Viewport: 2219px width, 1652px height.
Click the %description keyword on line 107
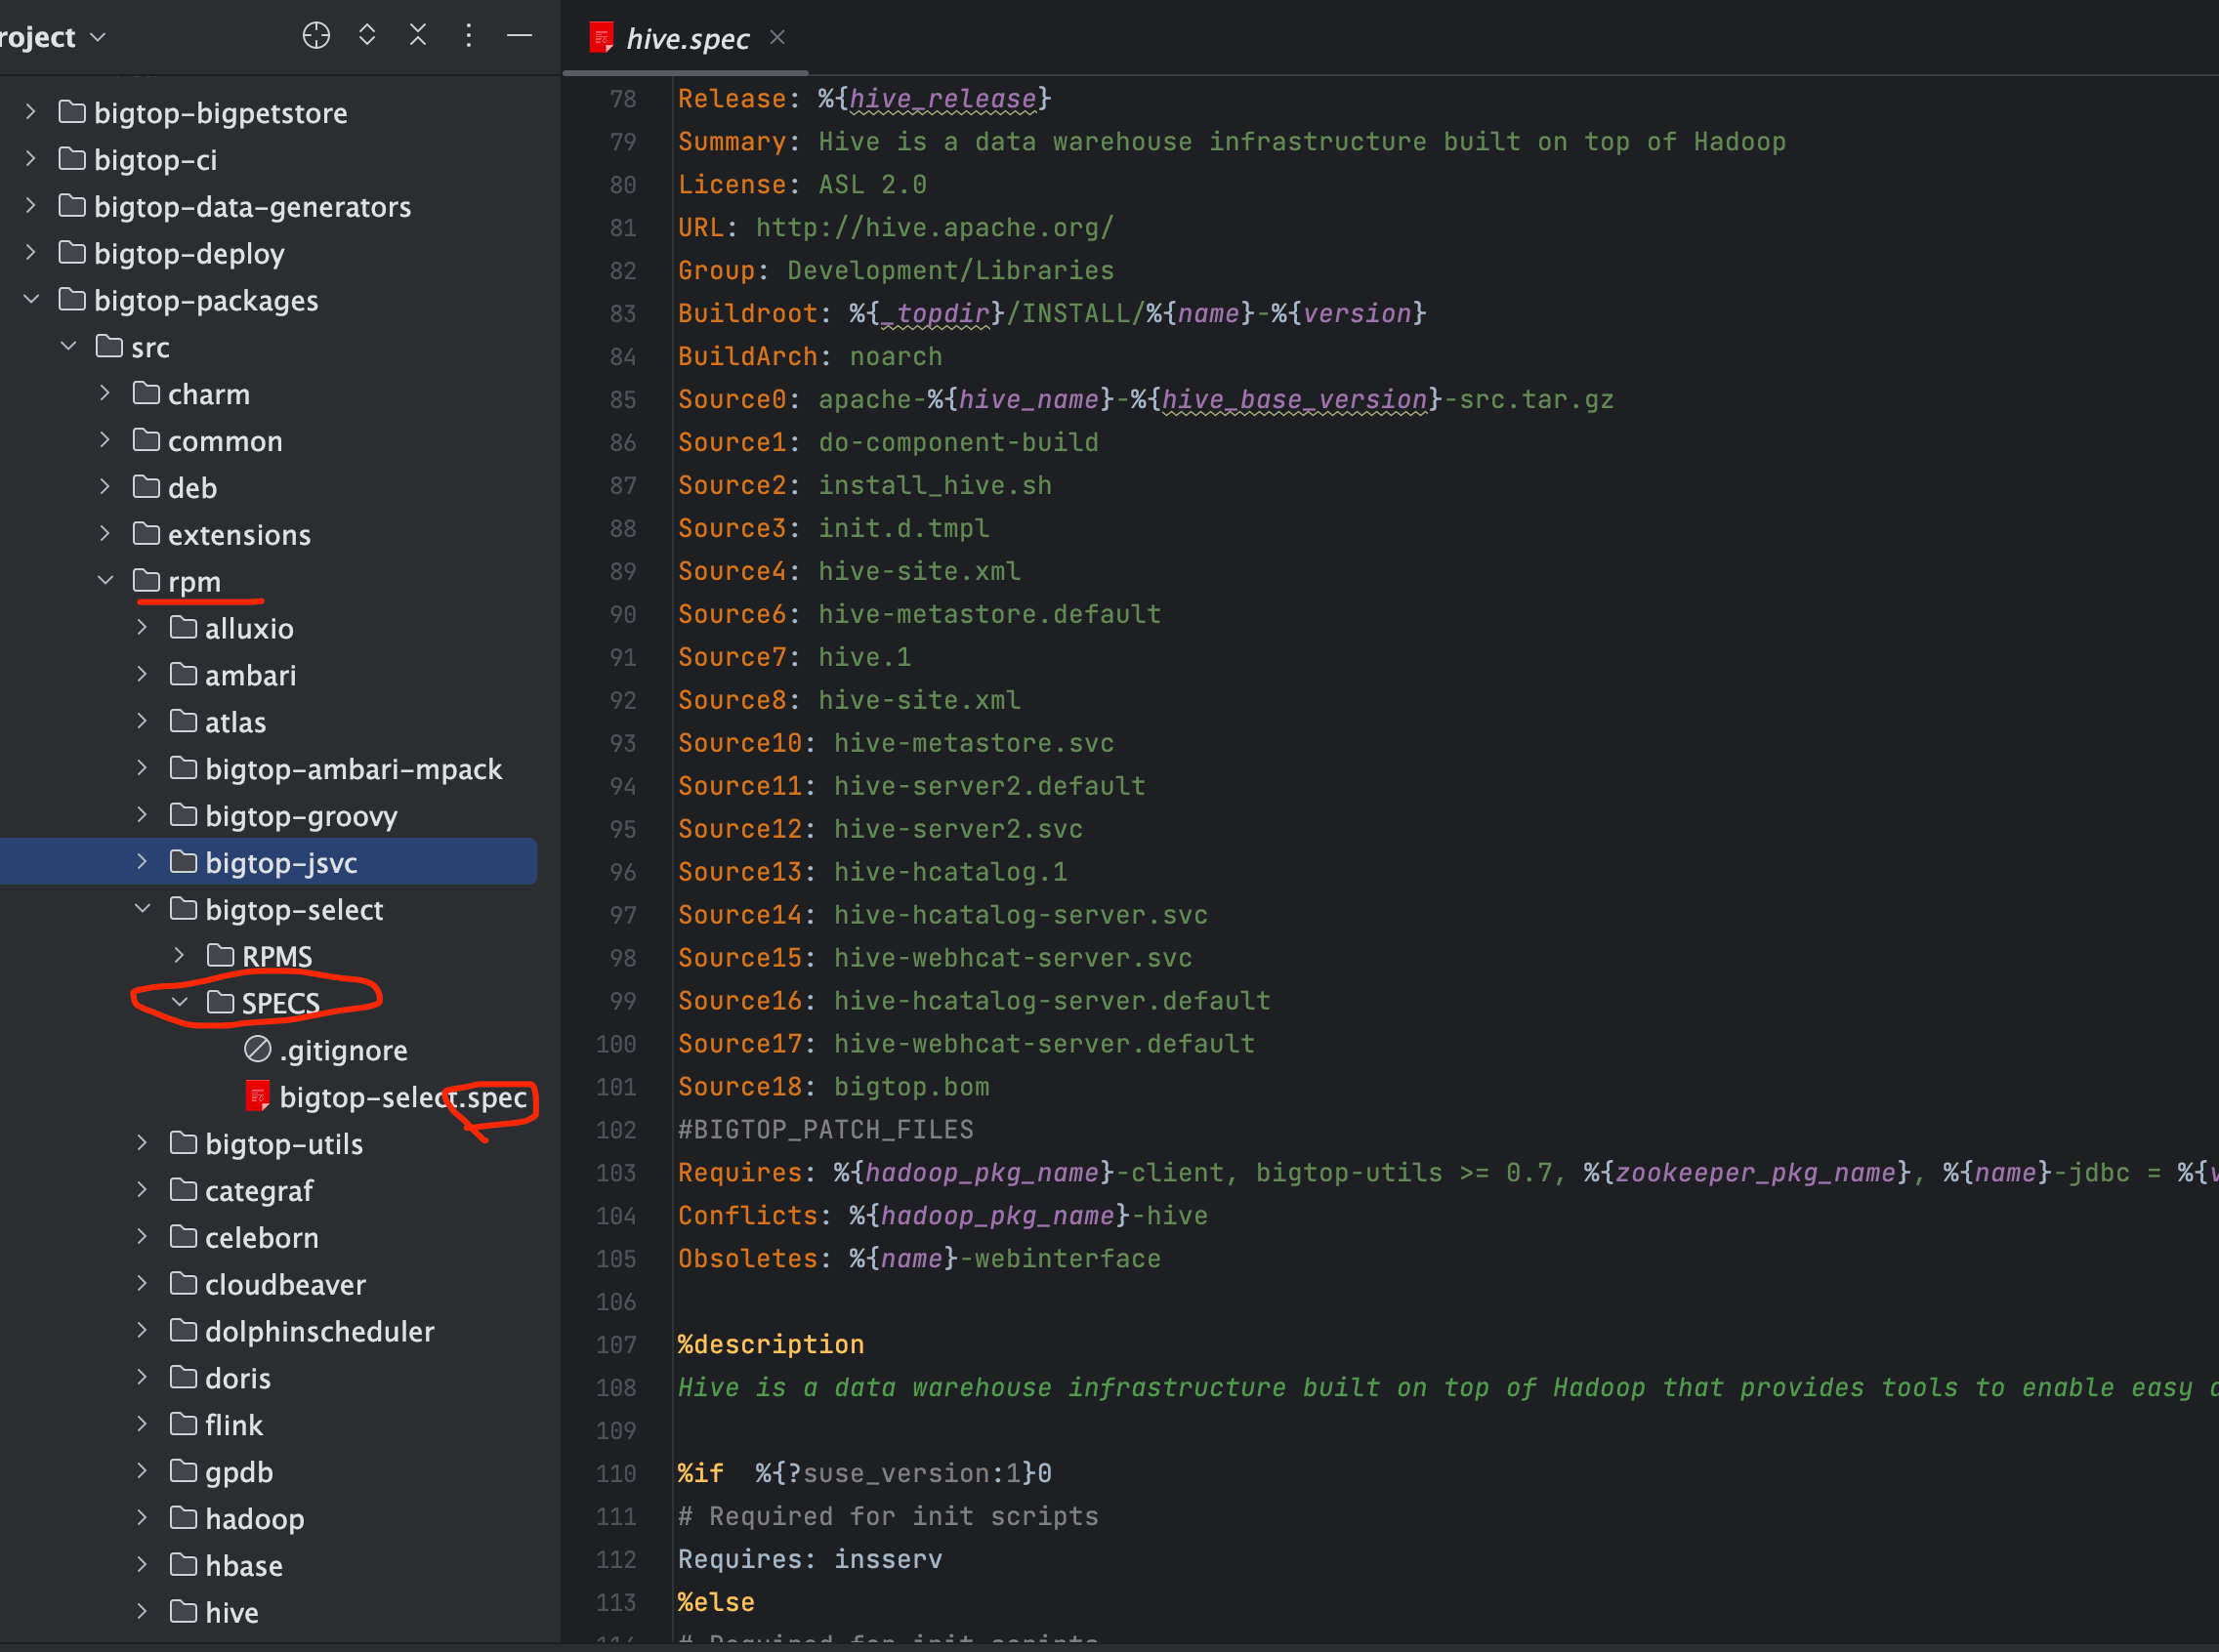(771, 1345)
